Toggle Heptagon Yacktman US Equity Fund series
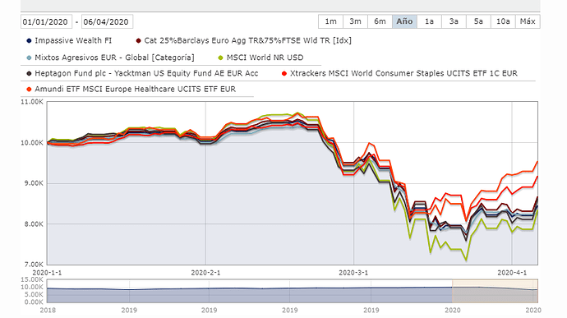This screenshot has height=318, width=567. [142, 73]
